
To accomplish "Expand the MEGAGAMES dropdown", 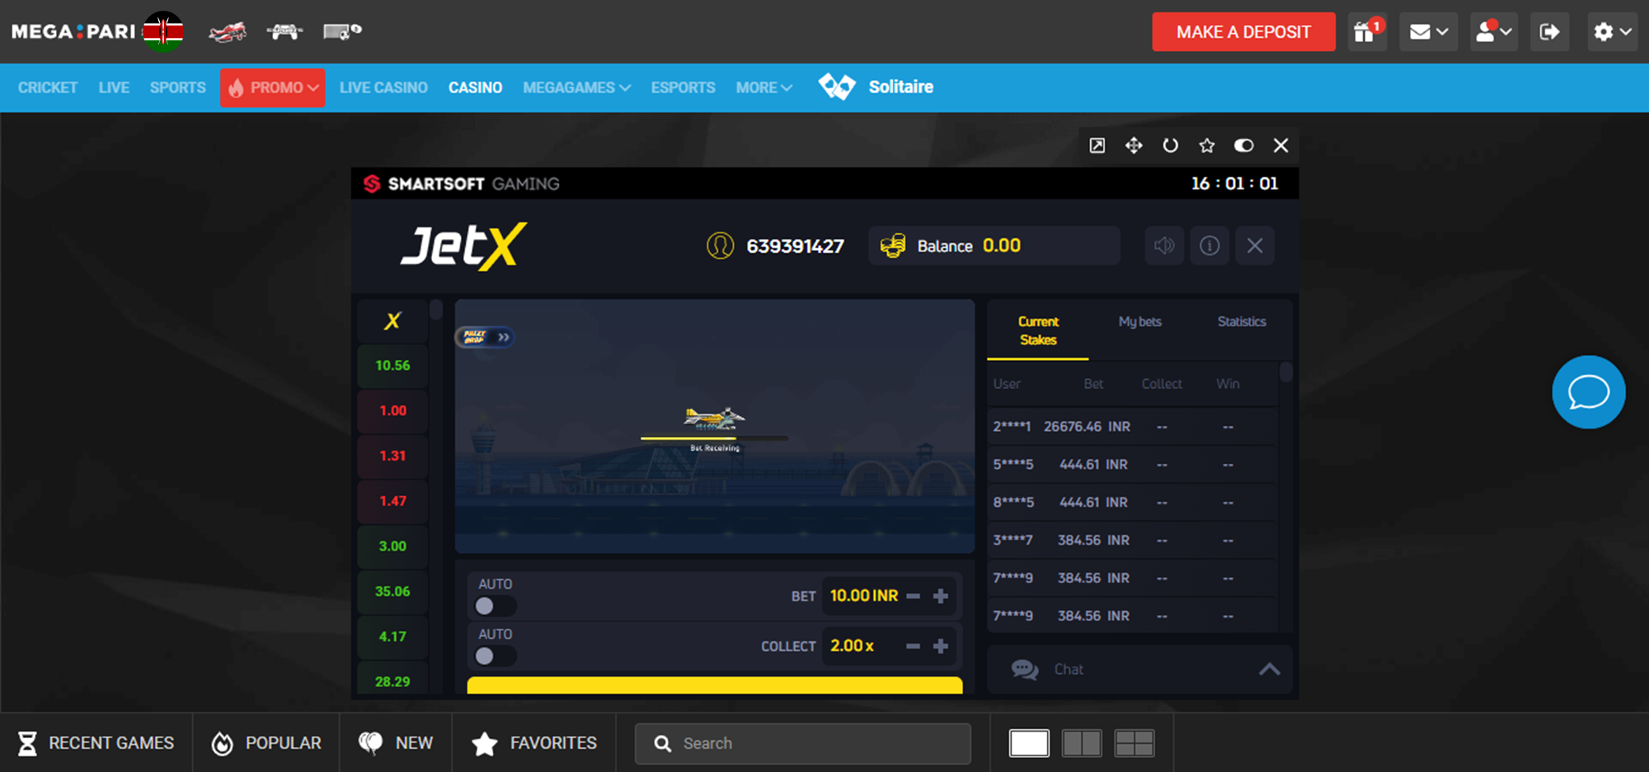I will click(576, 87).
